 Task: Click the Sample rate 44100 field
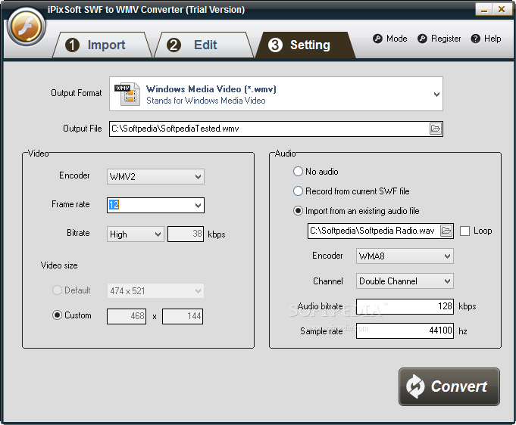click(x=405, y=330)
